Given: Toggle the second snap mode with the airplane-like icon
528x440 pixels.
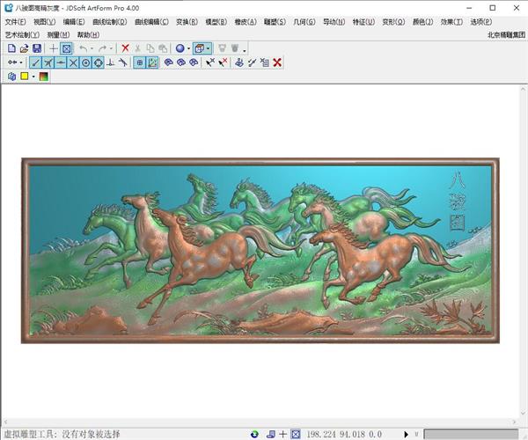Looking at the screenshot, I should [48, 62].
